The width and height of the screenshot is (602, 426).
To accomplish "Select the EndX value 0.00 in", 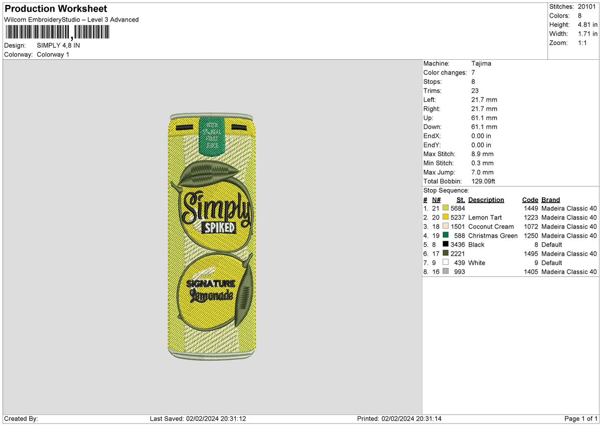I will 481,136.
